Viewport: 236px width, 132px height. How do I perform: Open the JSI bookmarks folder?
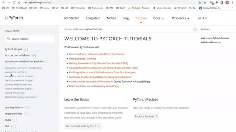6,8
